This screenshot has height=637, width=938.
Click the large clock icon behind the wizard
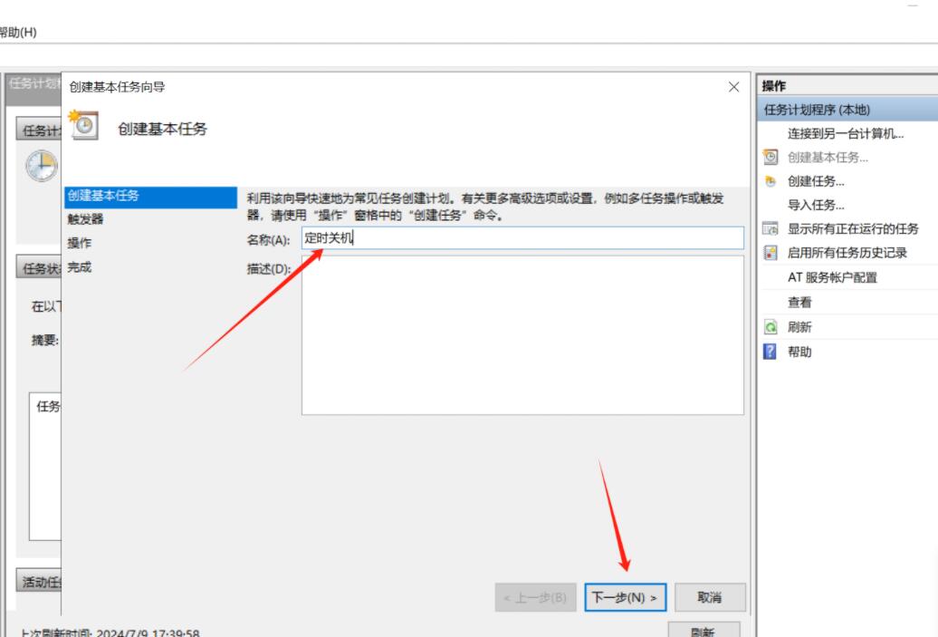click(x=41, y=167)
